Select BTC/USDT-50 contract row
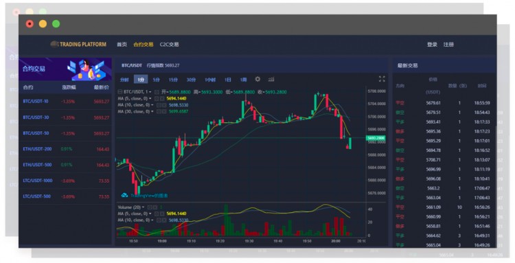Screen dimensions: 515x263 [x=65, y=133]
